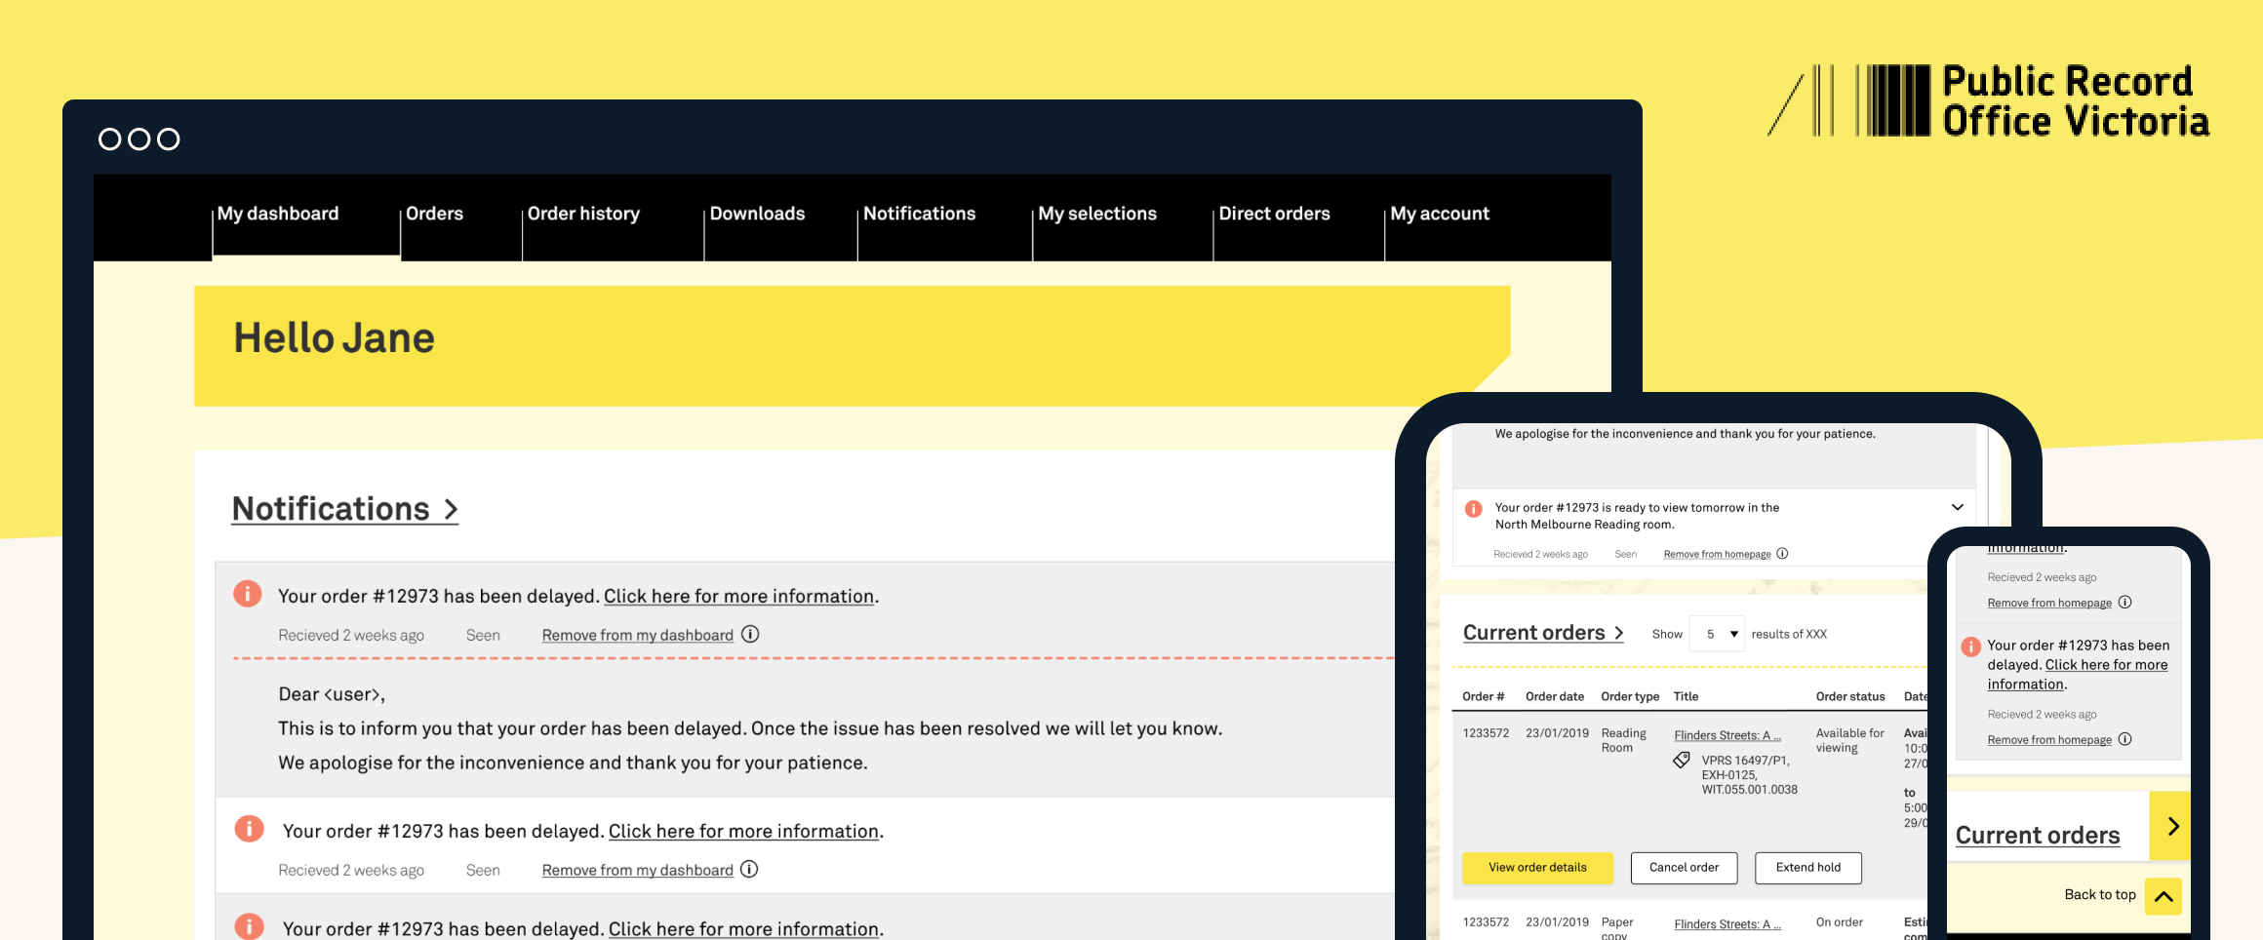Go to the Downloads tab
This screenshot has width=2263, height=940.
[x=757, y=214]
